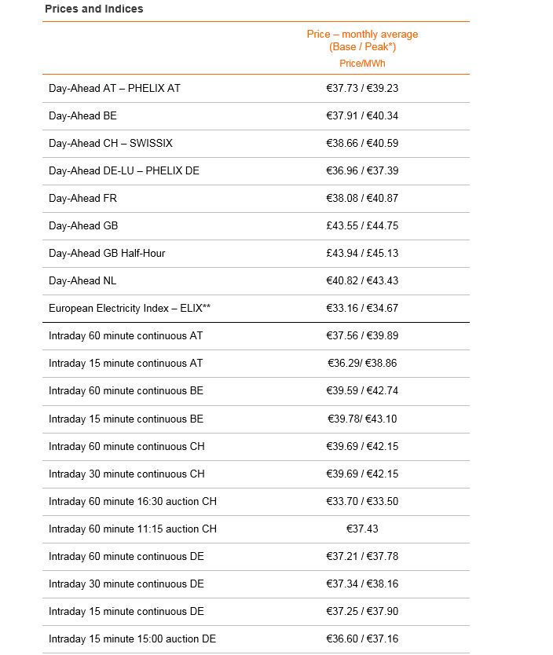This screenshot has width=553, height=655.
Task: Click the Day-Ahead CH – SWISSIX label
Action: tap(111, 143)
